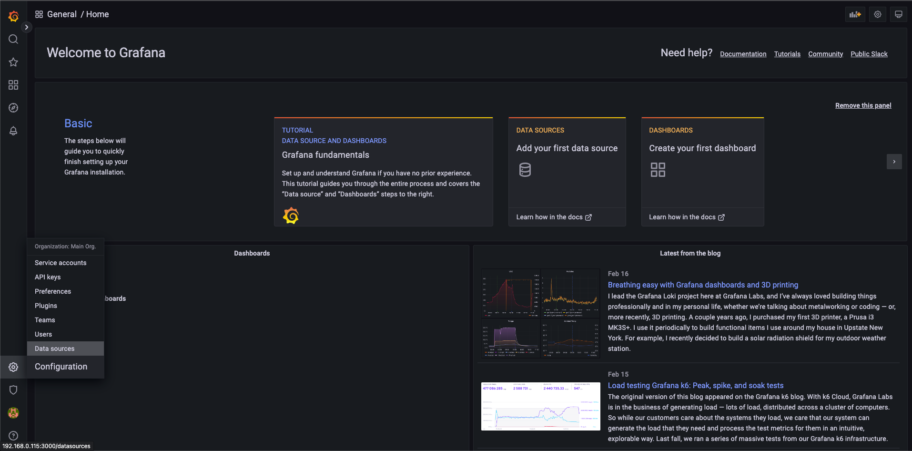Open Data sources from the Configuration menu
The width and height of the screenshot is (912, 451).
click(65, 348)
